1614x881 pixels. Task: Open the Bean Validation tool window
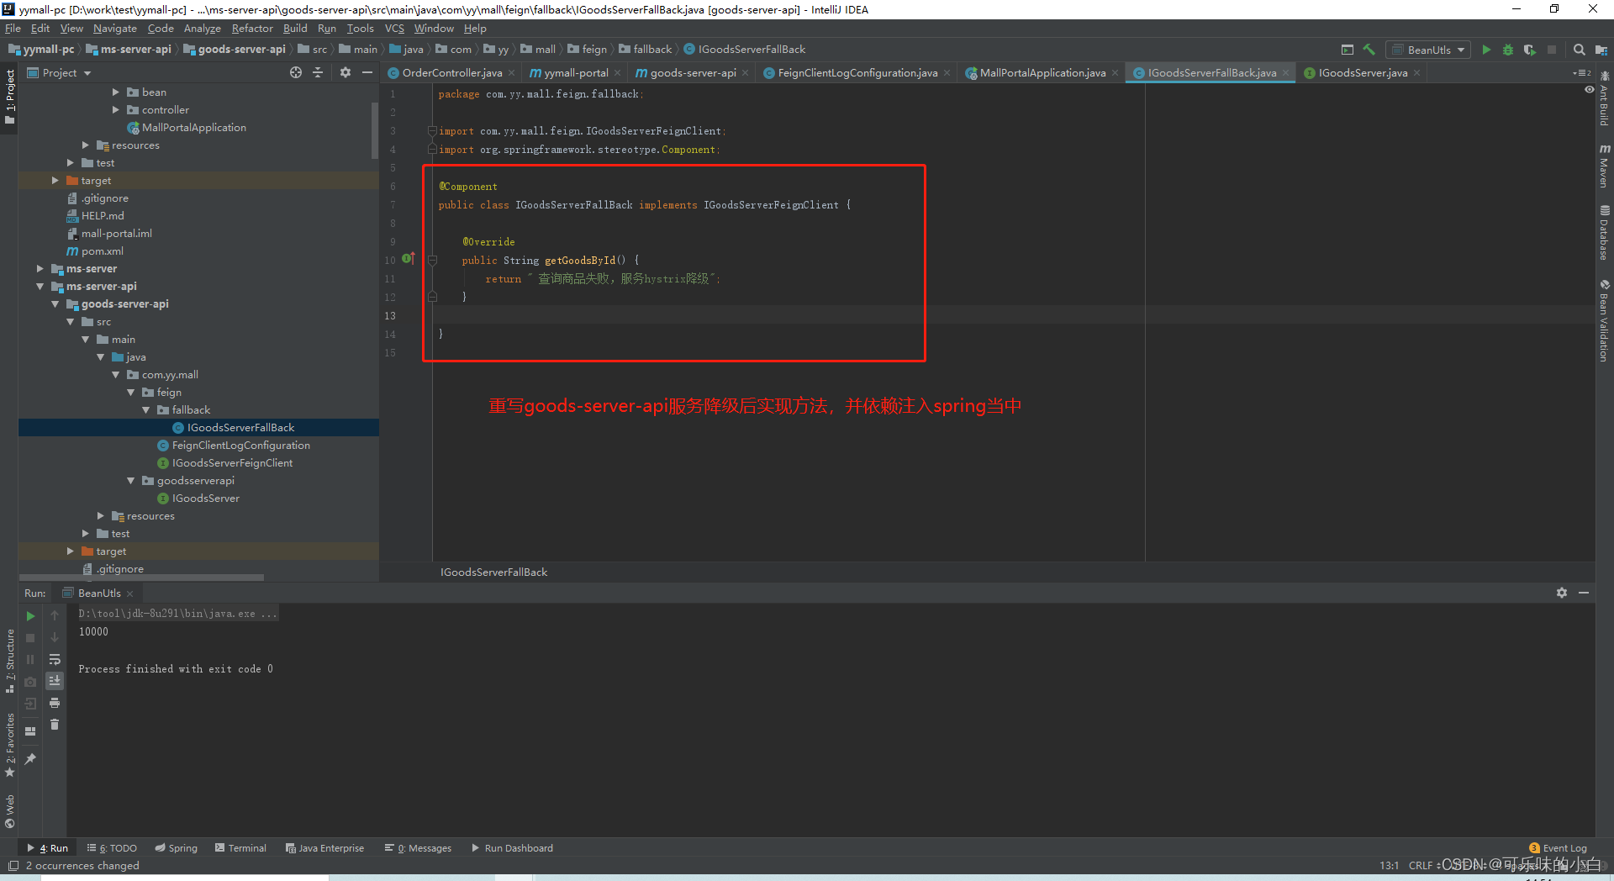[x=1604, y=320]
